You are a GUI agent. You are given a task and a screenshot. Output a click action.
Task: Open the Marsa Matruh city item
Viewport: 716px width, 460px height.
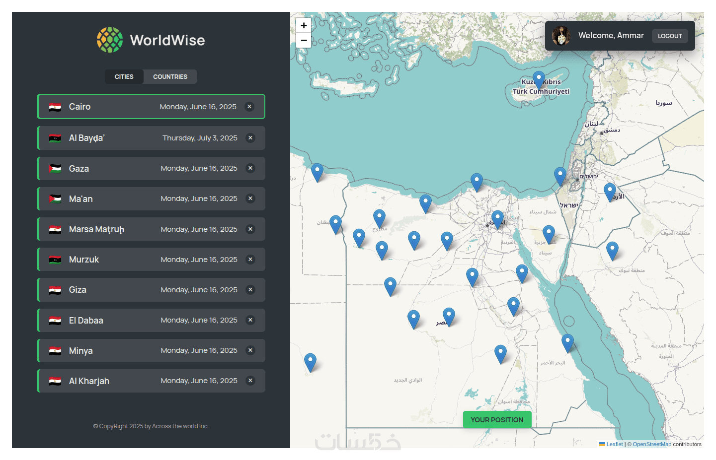[151, 229]
